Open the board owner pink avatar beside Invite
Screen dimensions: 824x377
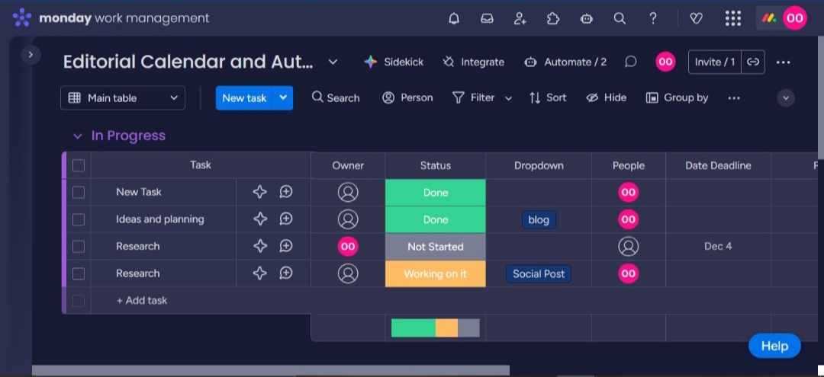click(x=665, y=62)
